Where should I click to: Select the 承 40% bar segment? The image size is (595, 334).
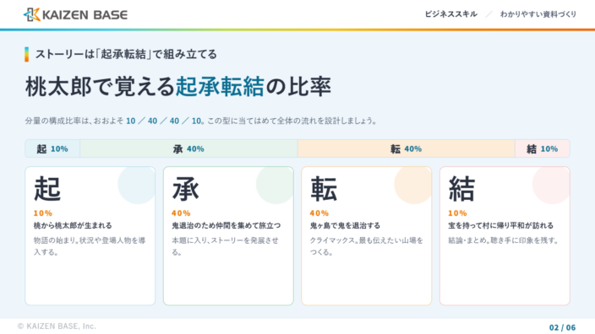188,148
